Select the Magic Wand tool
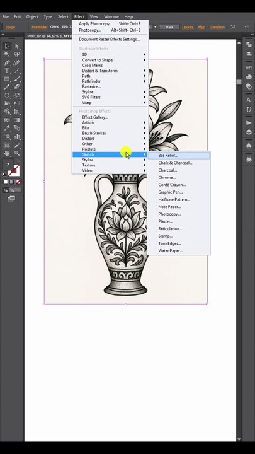This screenshot has width=255, height=454. point(7,54)
